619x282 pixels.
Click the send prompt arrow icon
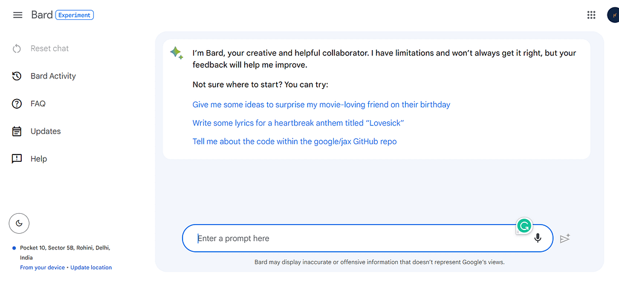[565, 239]
